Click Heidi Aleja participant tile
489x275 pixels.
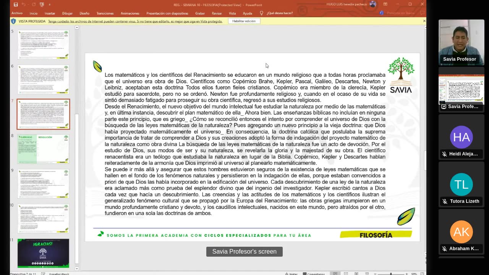pyautogui.click(x=461, y=137)
